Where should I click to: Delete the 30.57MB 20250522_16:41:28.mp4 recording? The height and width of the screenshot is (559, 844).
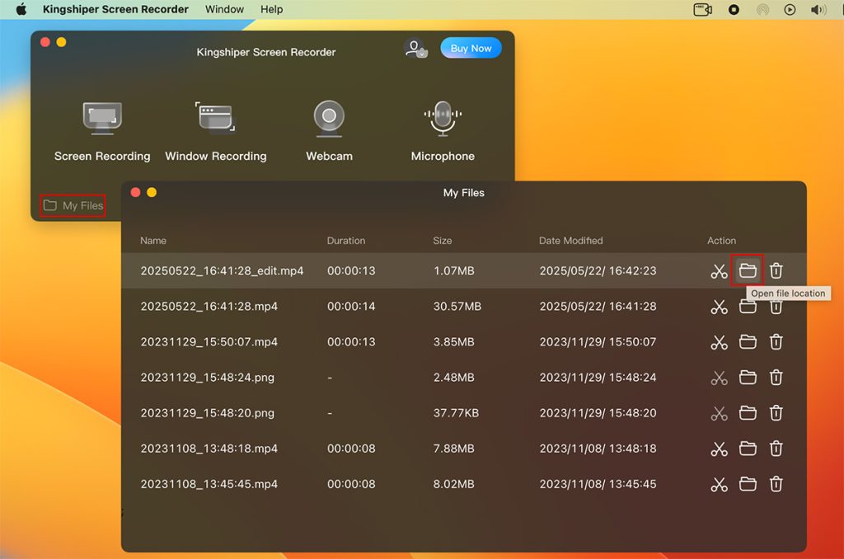(776, 308)
